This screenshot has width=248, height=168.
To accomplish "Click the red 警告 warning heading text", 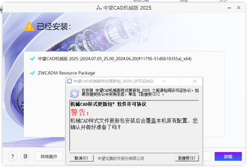I will (79, 113).
